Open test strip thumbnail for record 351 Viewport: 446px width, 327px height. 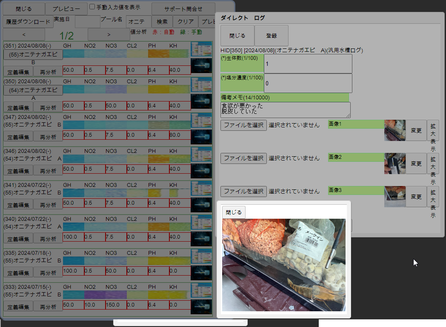click(x=201, y=49)
